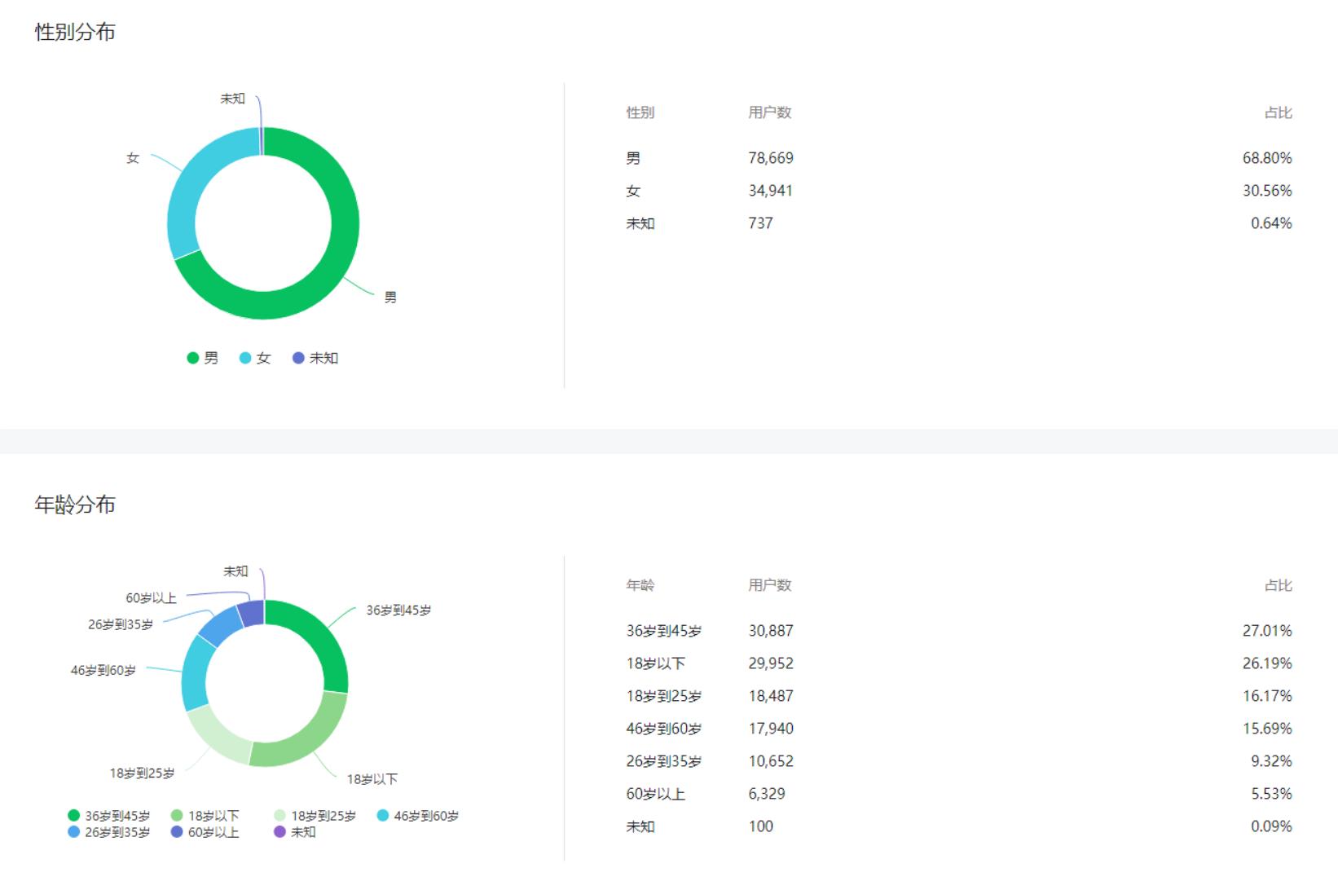Click the 0.64% percentage value
Screen dimensions: 1338x890
point(1271,223)
